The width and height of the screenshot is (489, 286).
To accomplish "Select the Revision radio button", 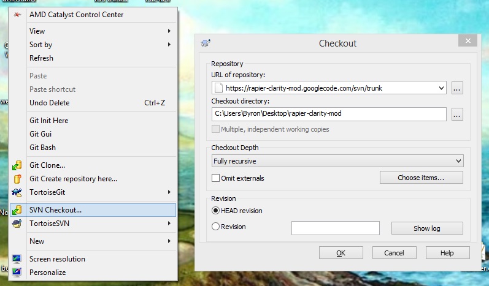I will tap(215, 226).
